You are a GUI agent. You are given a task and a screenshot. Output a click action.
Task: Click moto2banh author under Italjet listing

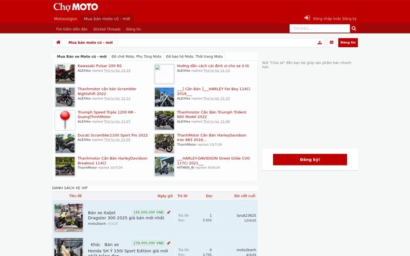tap(97, 224)
